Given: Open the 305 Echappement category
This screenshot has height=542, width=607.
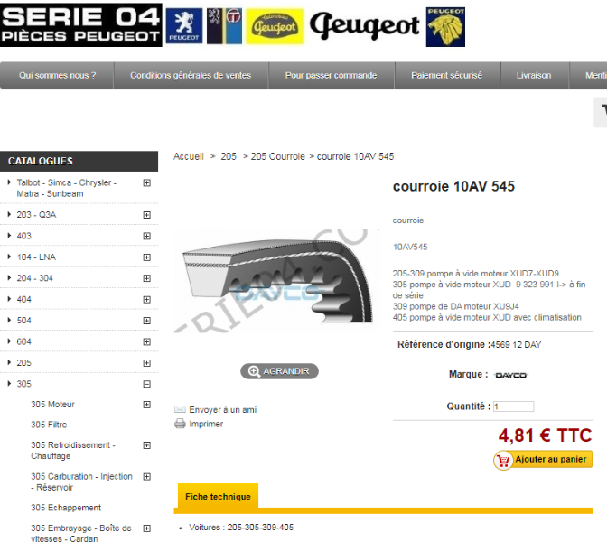Looking at the screenshot, I should click(x=66, y=508).
